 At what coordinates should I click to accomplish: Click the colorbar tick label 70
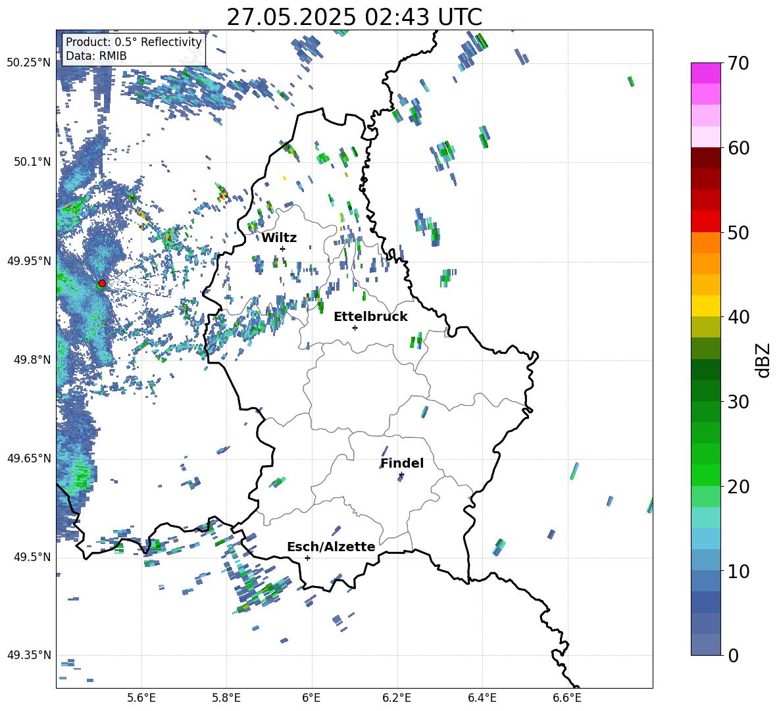point(738,64)
